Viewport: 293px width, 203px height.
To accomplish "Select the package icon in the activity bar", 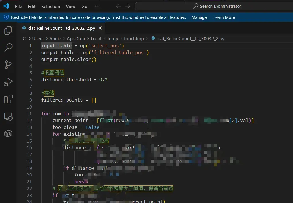I will (8, 133).
